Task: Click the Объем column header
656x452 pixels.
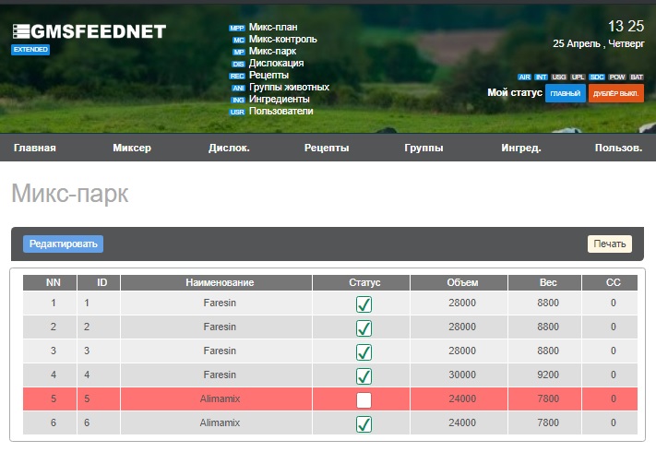Action: (x=459, y=282)
